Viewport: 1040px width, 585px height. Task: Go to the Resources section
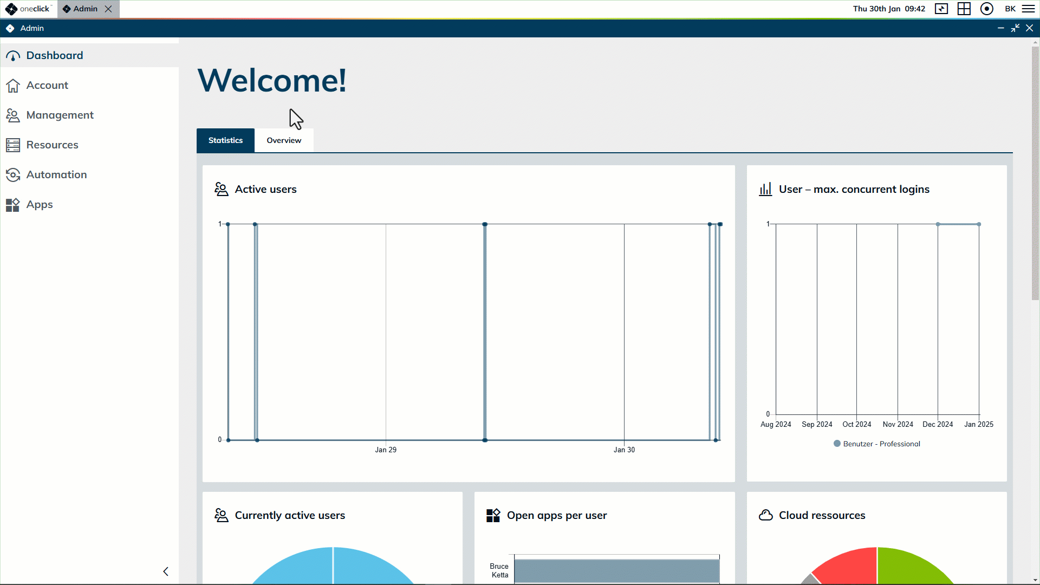point(52,145)
